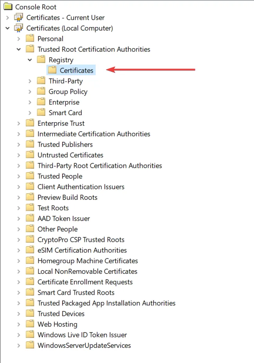Expand the Untrusted Certificates chevron
The height and width of the screenshot is (363, 254).
coord(19,155)
